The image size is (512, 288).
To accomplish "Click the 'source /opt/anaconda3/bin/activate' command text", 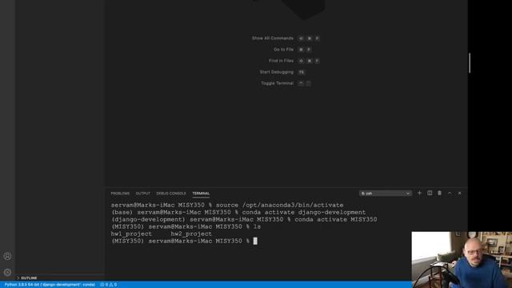I will 279,205.
